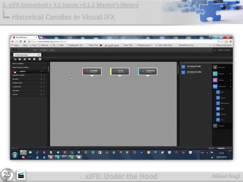Collapse the Auto created variables section

coord(44,67)
